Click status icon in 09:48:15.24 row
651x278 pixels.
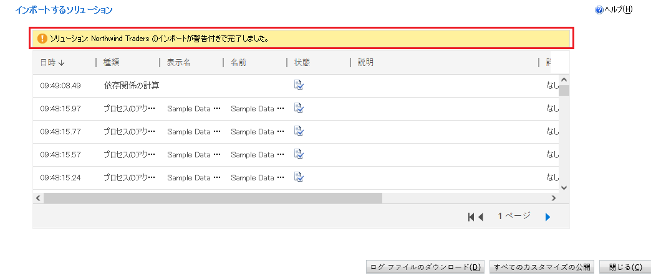pyautogui.click(x=299, y=177)
